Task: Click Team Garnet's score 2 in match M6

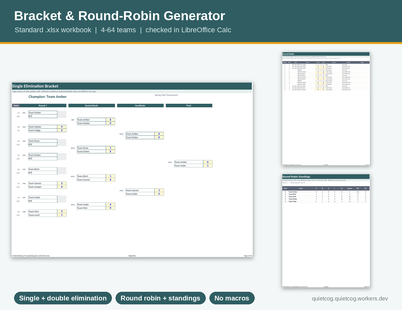Action: (62, 183)
